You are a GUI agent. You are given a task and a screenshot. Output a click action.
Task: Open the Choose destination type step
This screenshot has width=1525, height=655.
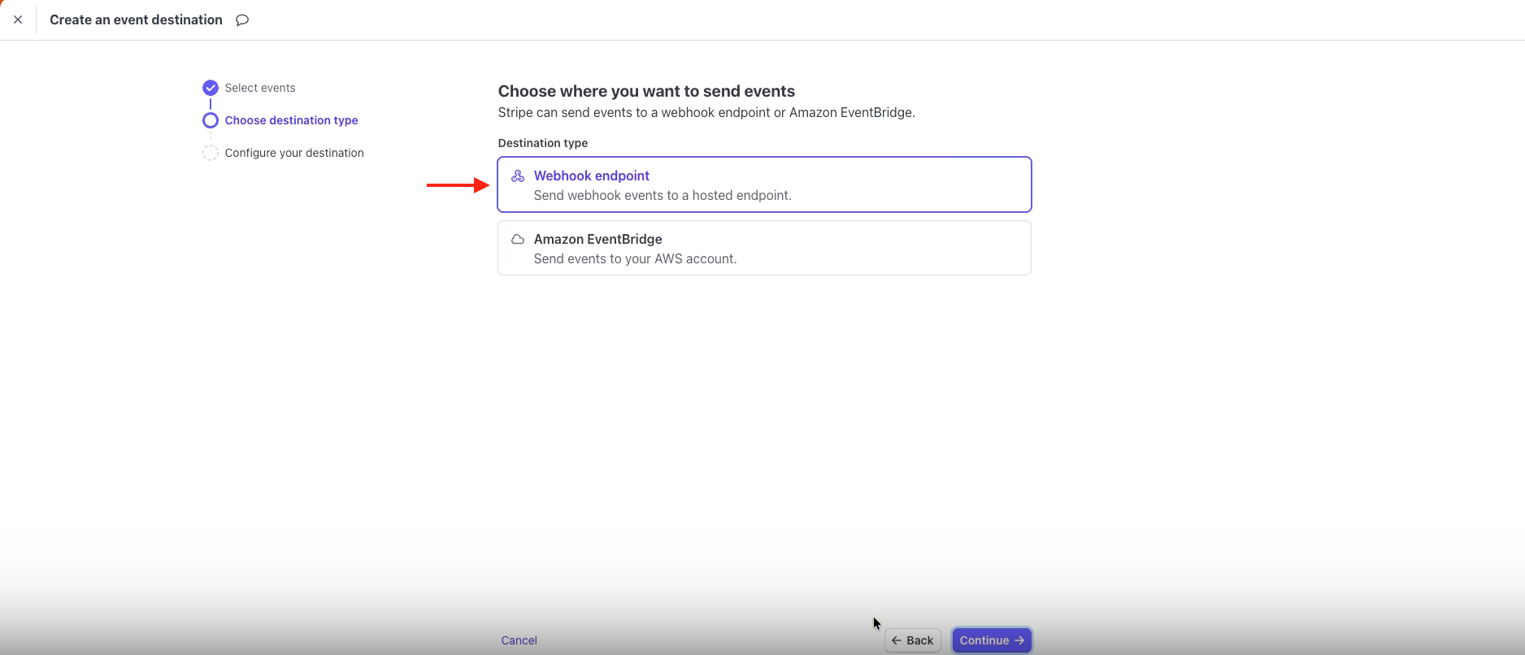pos(291,120)
